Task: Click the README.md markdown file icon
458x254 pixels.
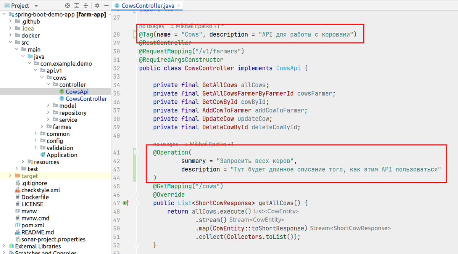Action: 18,232
